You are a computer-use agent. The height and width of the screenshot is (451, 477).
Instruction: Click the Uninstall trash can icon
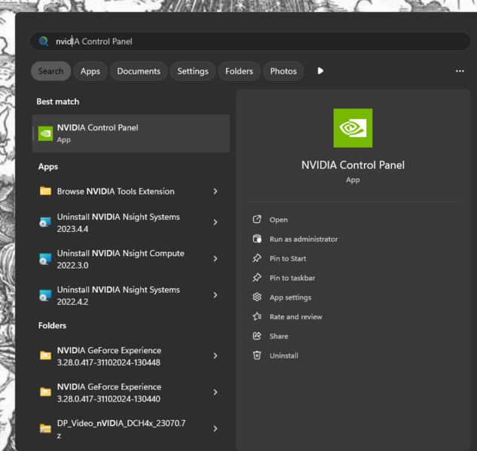(x=256, y=355)
